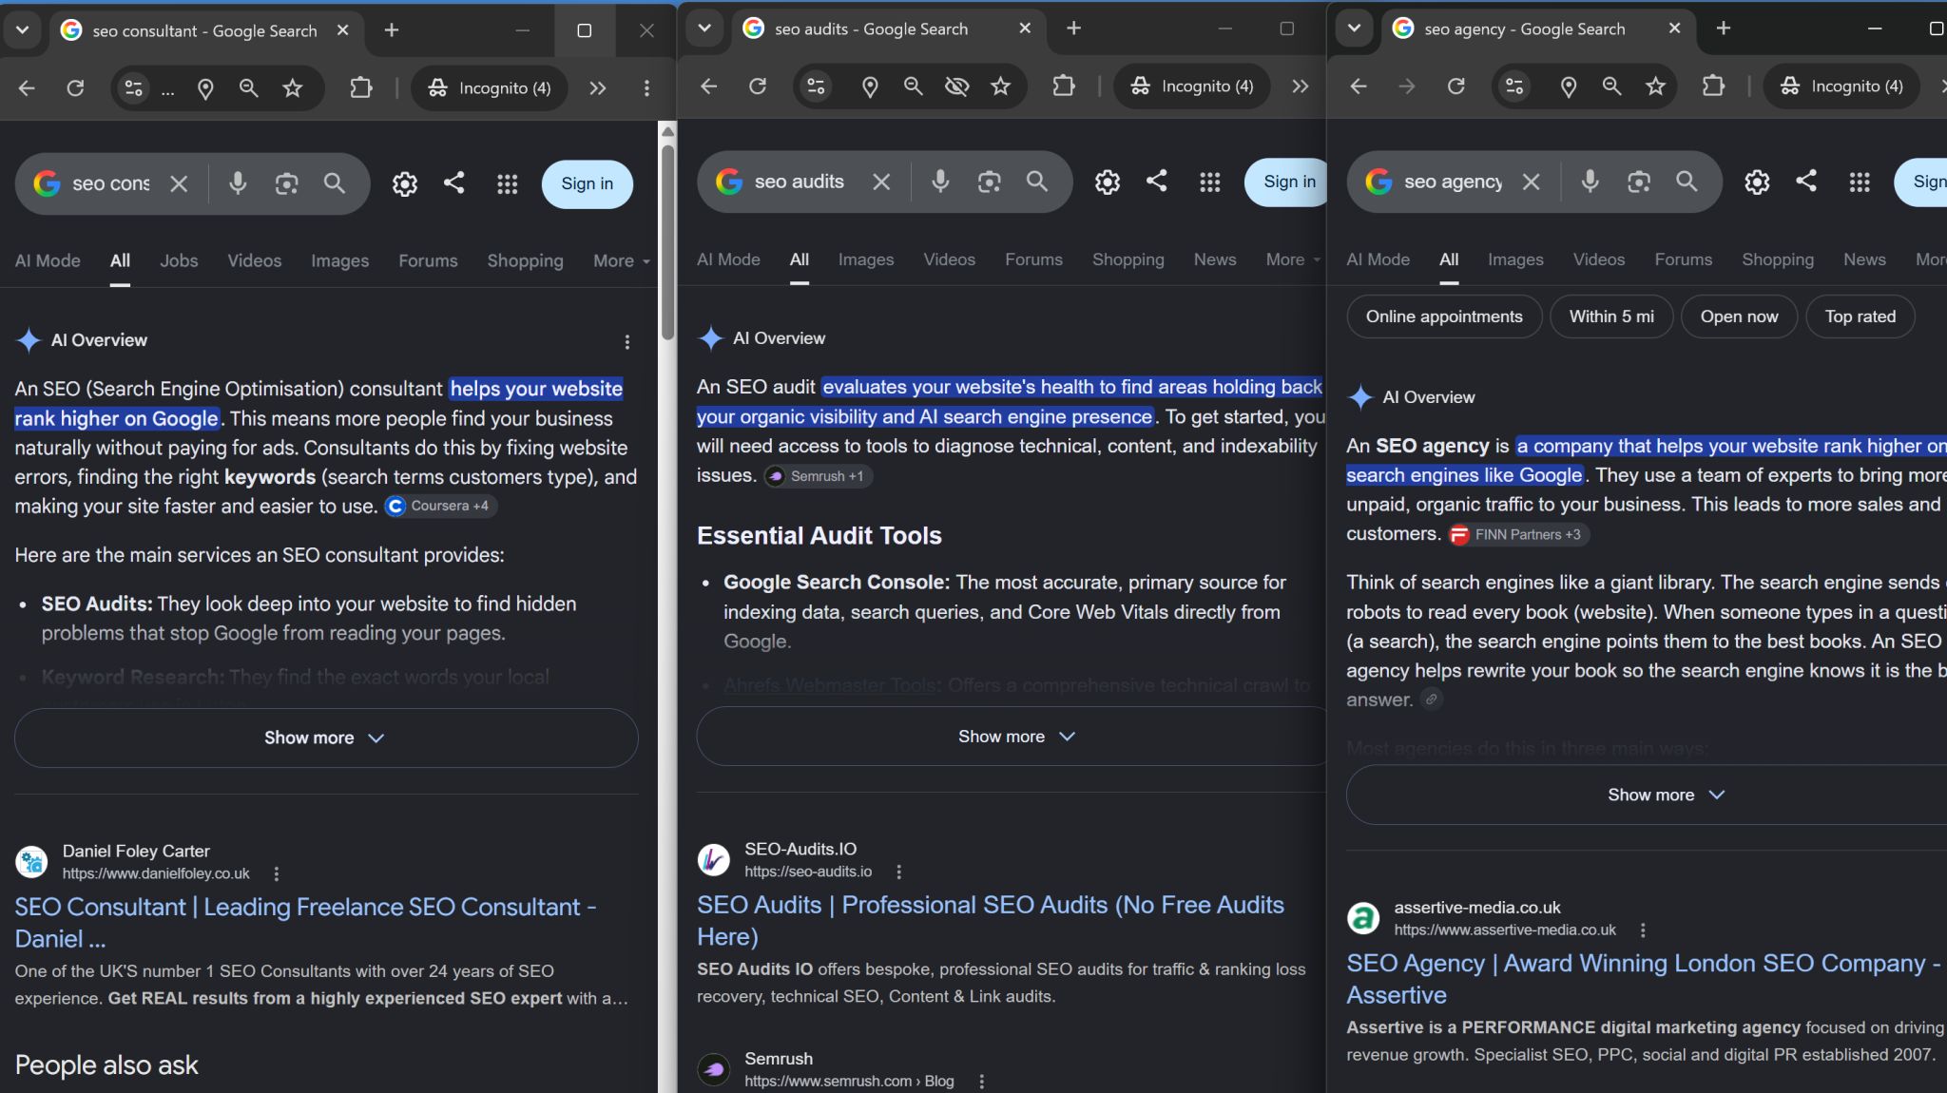Open tab search chevron in seo audits window
Screen dimensions: 1947x1093
point(704,29)
